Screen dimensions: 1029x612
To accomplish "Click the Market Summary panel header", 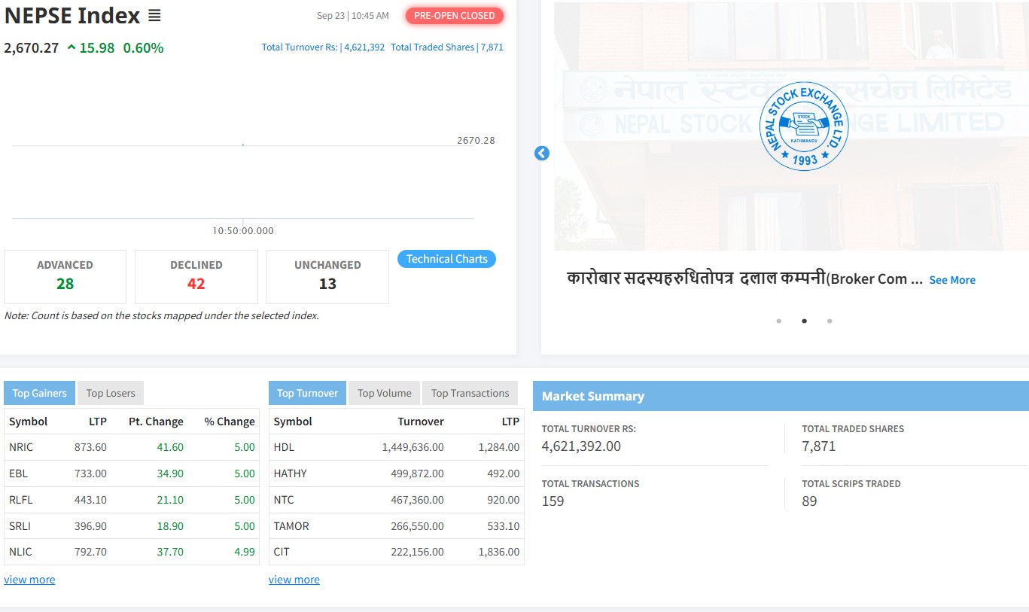I will [781, 396].
